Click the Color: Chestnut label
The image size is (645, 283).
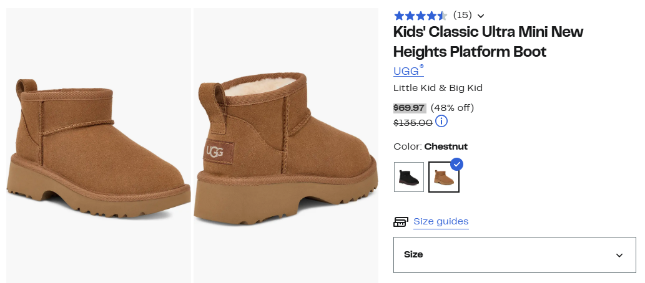tap(430, 146)
